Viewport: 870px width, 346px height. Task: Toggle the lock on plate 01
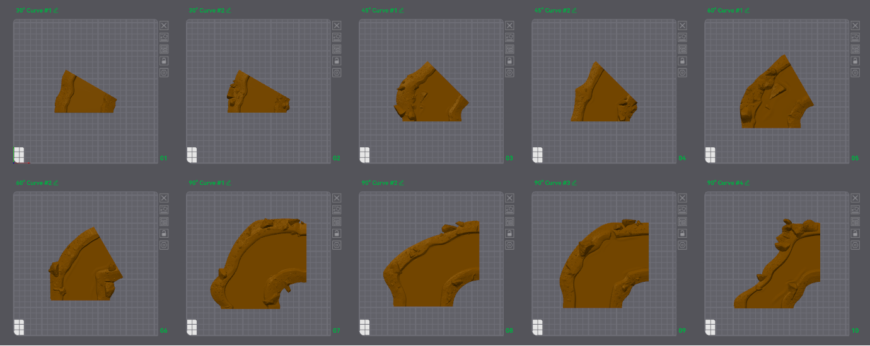164,61
